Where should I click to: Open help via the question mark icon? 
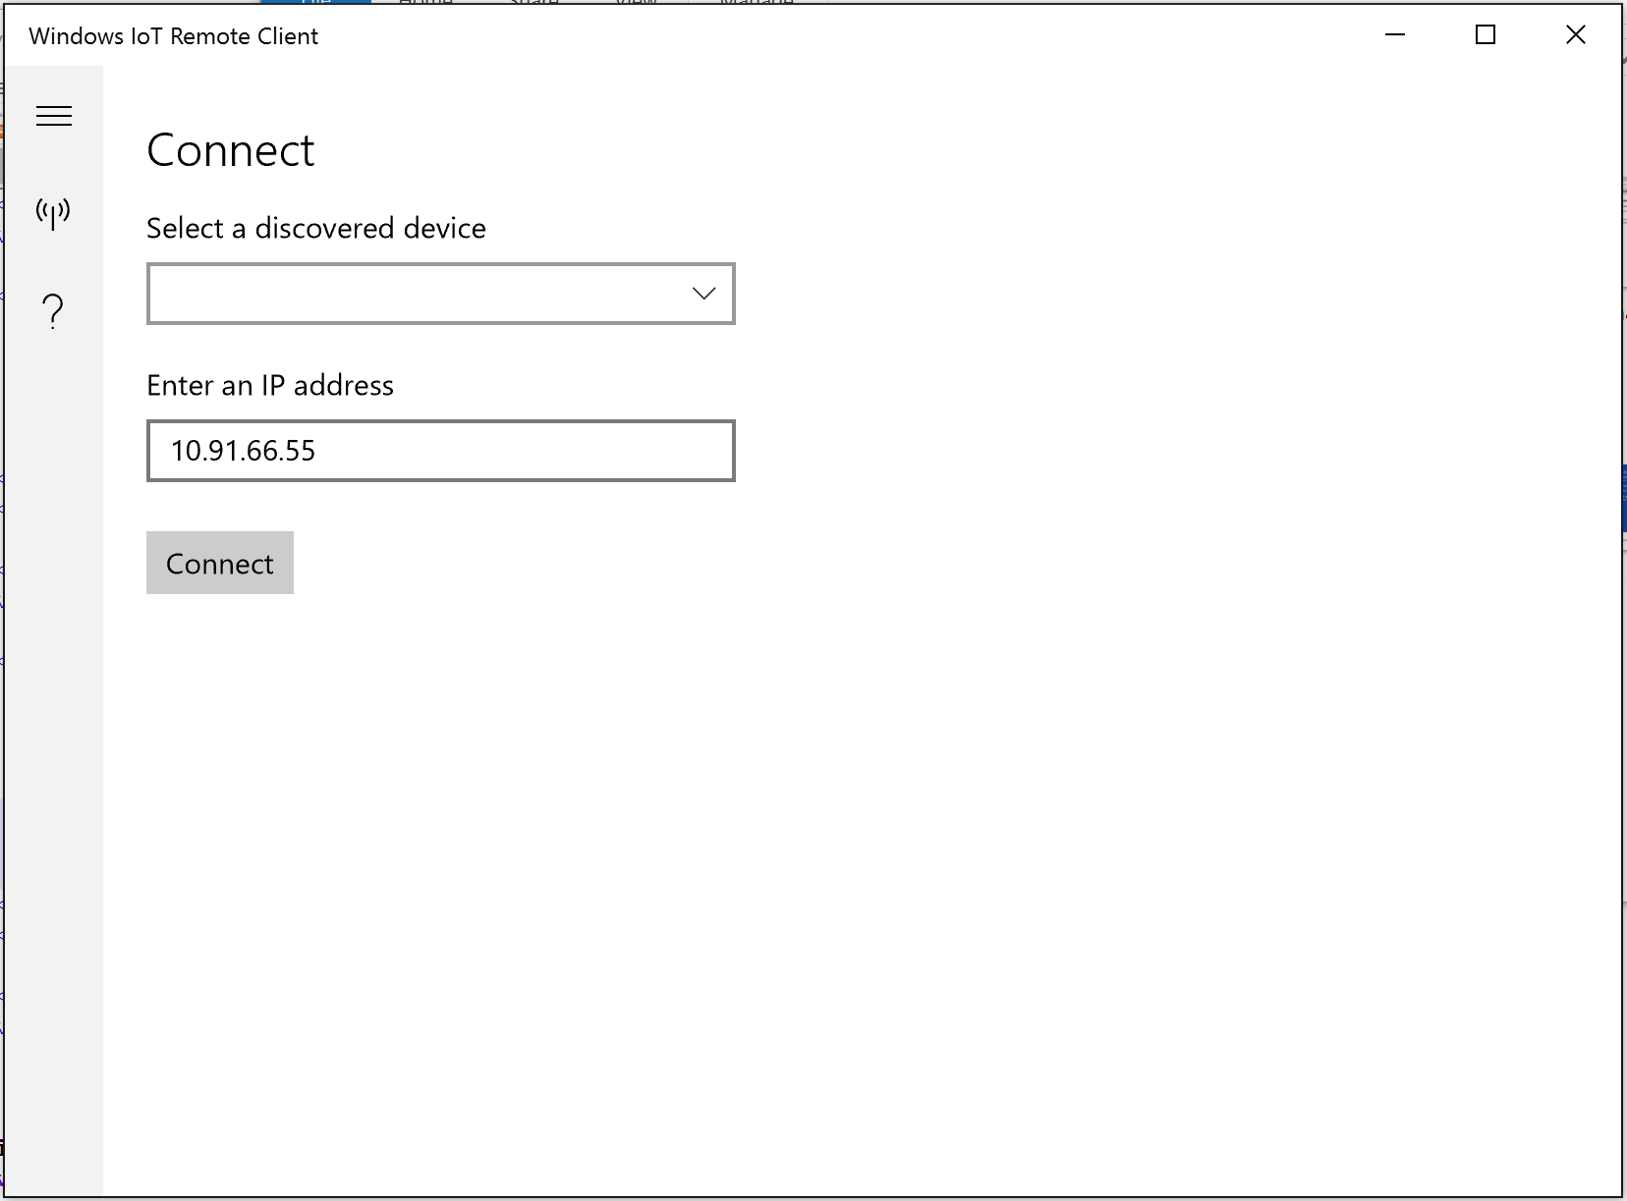click(52, 310)
